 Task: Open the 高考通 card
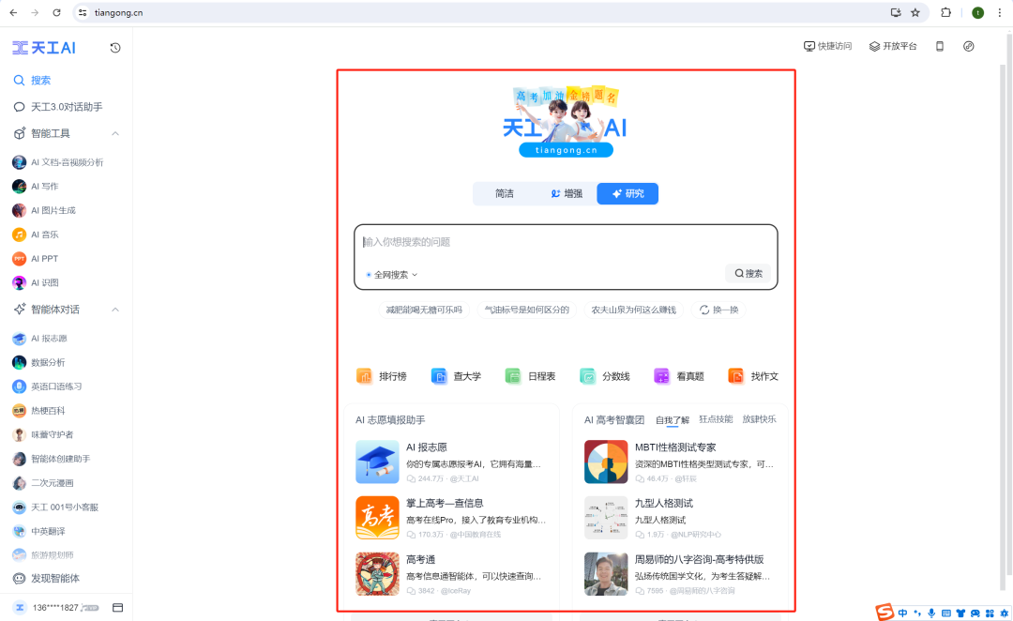tap(451, 574)
